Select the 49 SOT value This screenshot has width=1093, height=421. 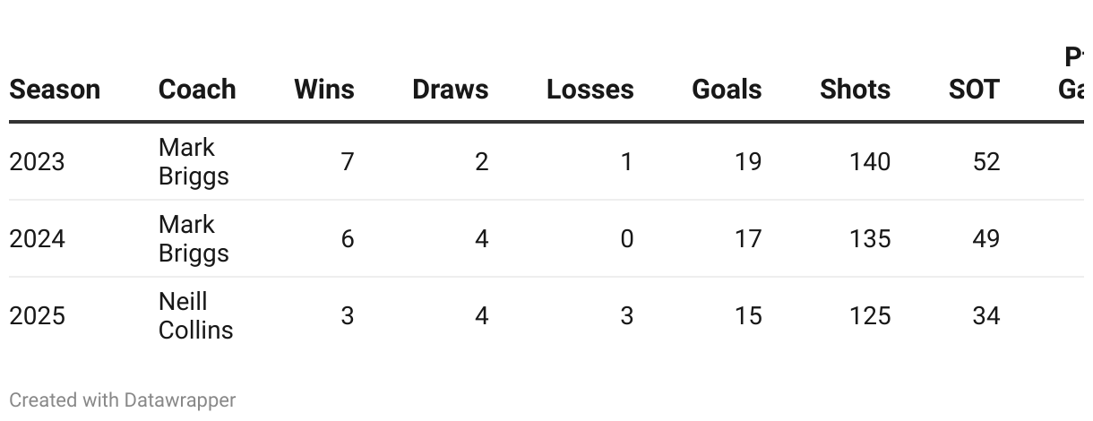tap(985, 239)
